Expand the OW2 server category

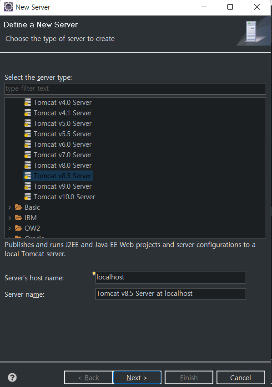(x=10, y=228)
